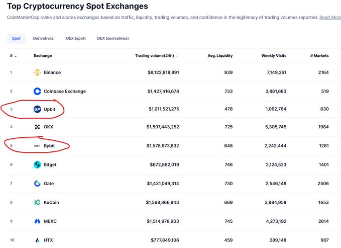The height and width of the screenshot is (248, 341).
Task: Click OKX volume $1,597,443,252
Action: 163,127
